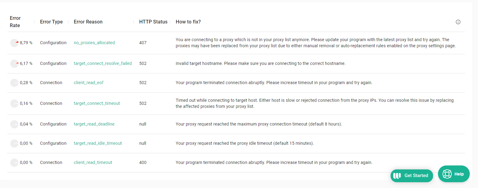Click the pie chart icon for 8,79 % rate
478x188 pixels.
14,43
